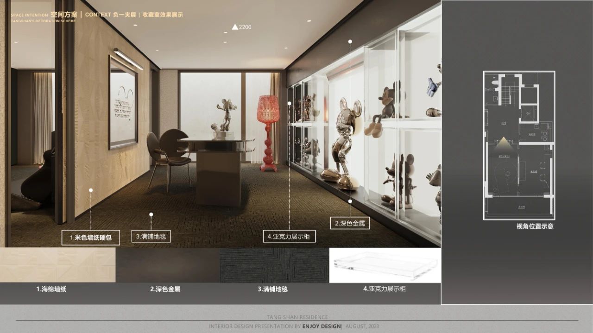
Task: Click the white dot marker on the carpet
Action: point(151,214)
